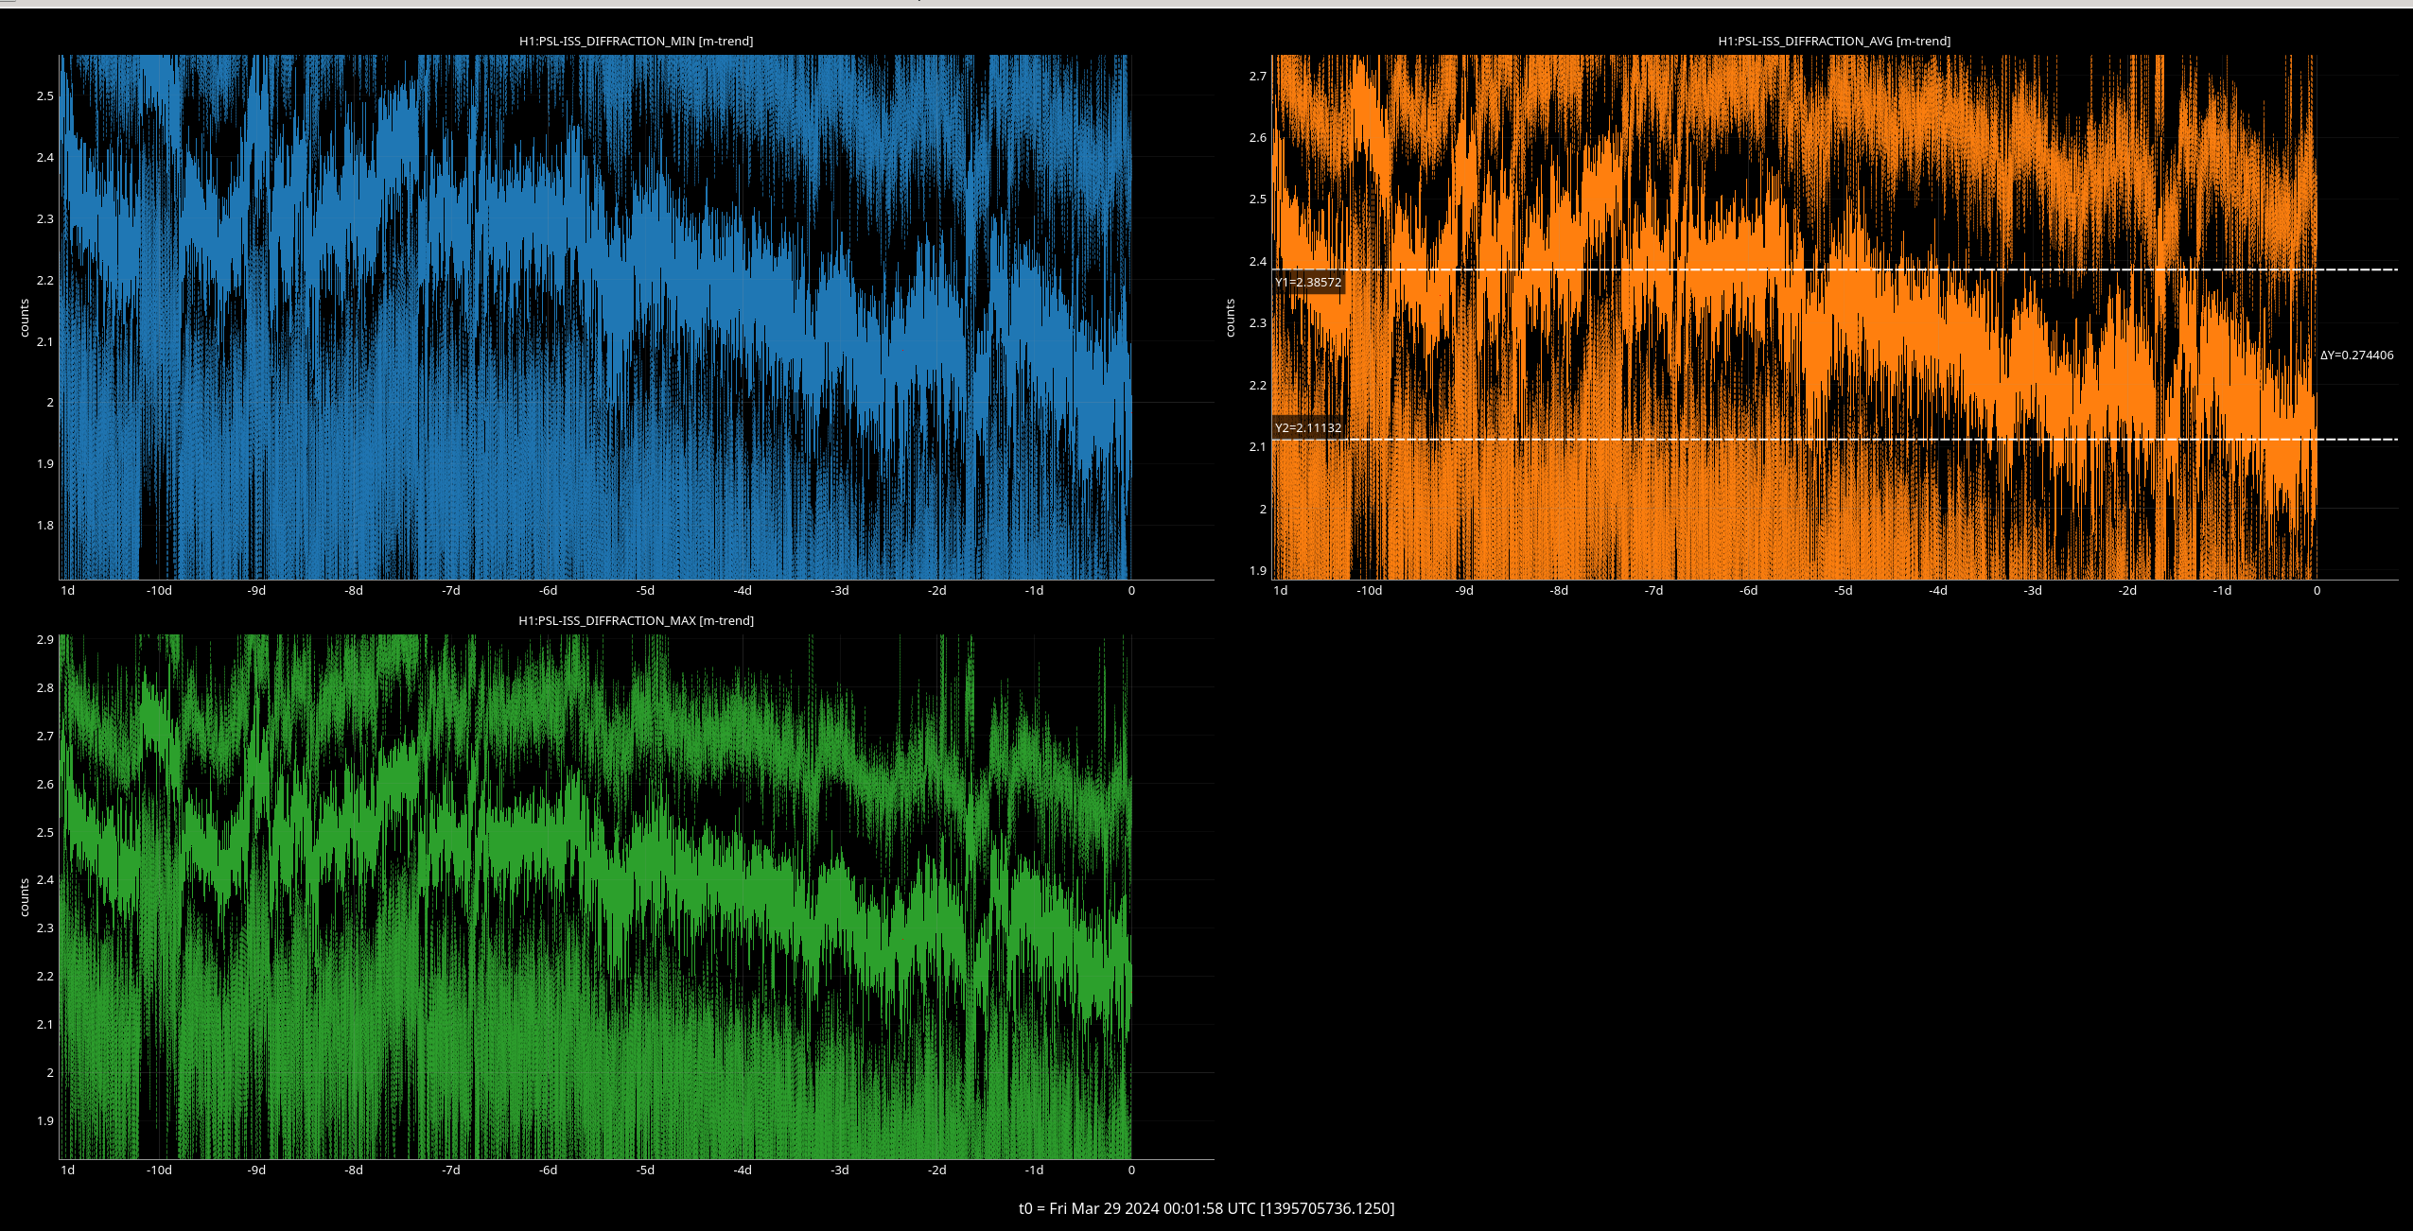2413x1231 pixels.
Task: Click the counts label of MIN plot
Action: click(x=25, y=318)
